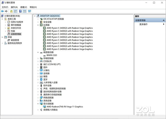
Task: Toggle the Show/Hide Action Pane icon
Action: point(25,11)
